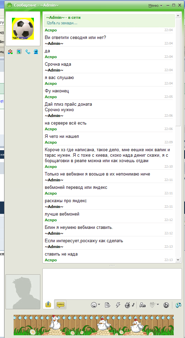This screenshot has height=338, width=185.
Task: Expand the spell check dropdown arrow
Action: 158,305
